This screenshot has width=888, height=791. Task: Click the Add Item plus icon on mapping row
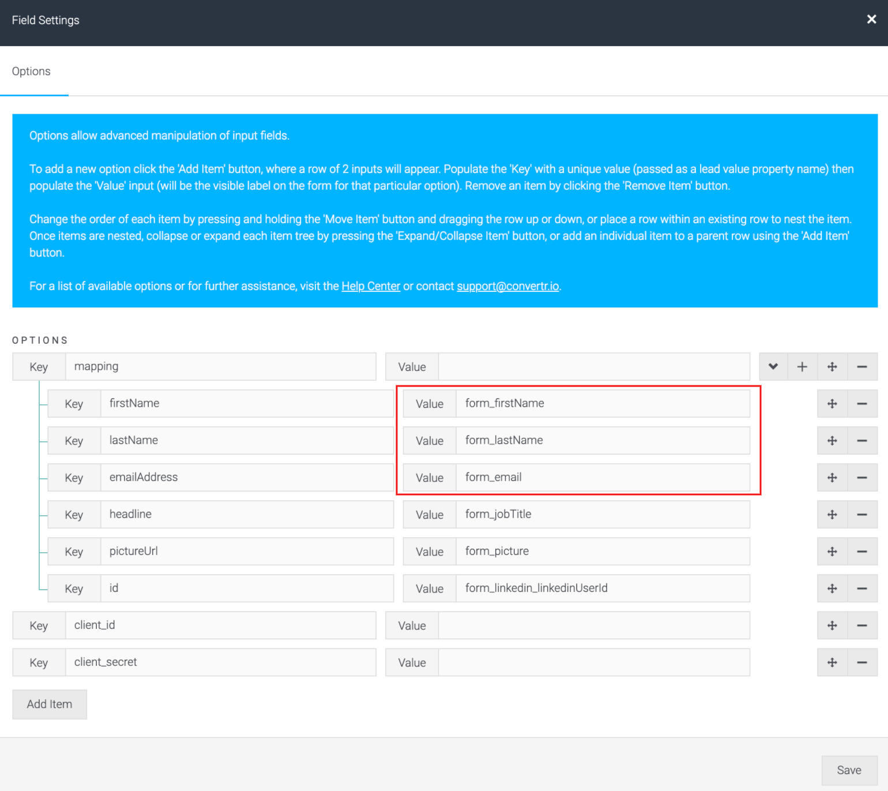tap(802, 366)
